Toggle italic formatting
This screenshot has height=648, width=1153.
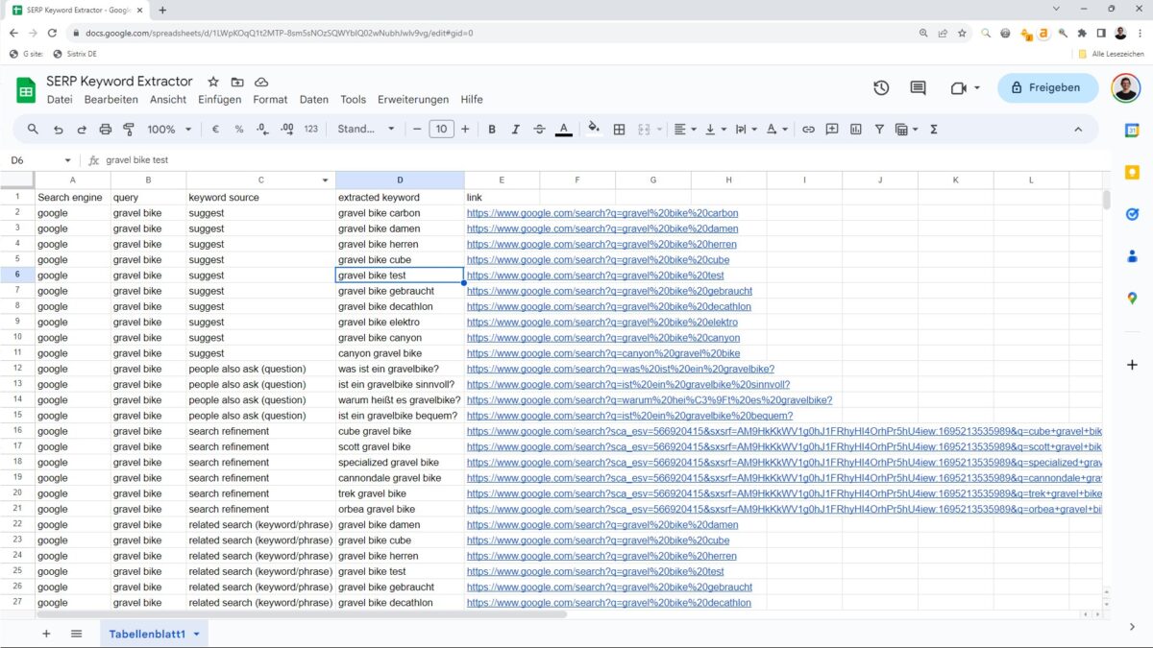pyautogui.click(x=516, y=129)
